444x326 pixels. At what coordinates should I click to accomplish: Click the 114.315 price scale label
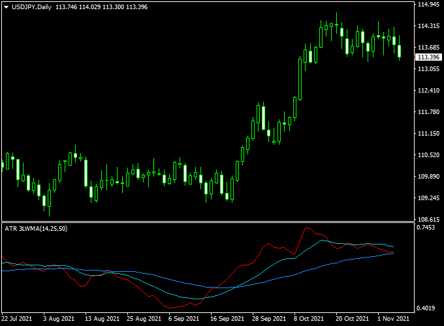(x=429, y=25)
